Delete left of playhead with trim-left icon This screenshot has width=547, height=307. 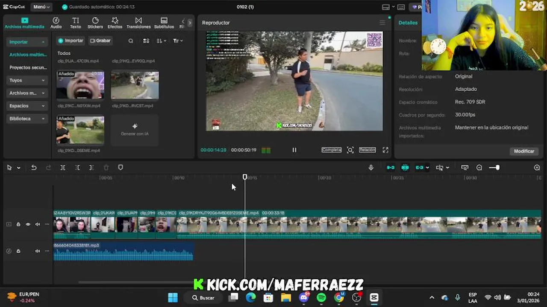point(77,168)
